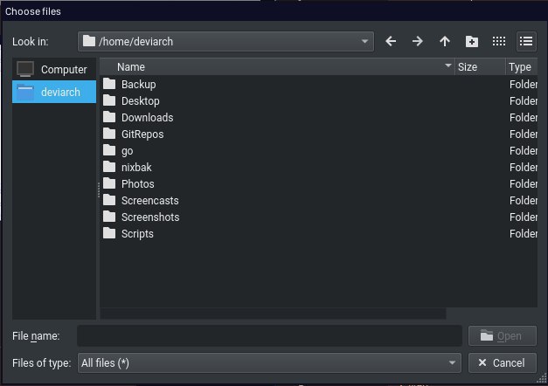Select the Screenshots folder name

coord(150,217)
